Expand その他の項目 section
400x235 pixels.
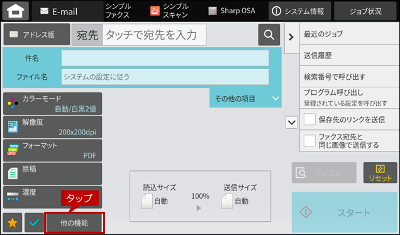point(245,98)
